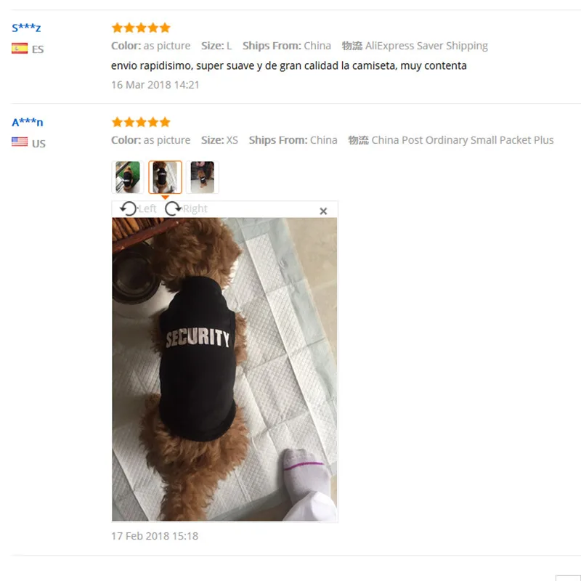Click the 17 Feb 2018 review date
The width and height of the screenshot is (581, 581).
[x=155, y=536]
